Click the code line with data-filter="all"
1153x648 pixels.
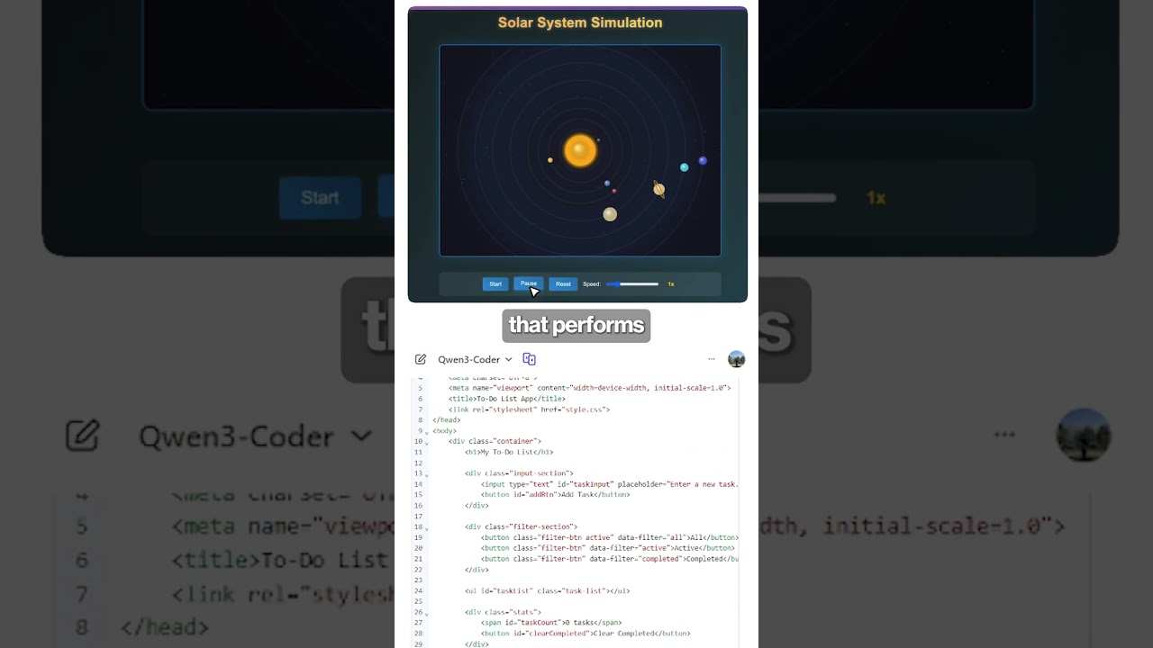(x=610, y=537)
